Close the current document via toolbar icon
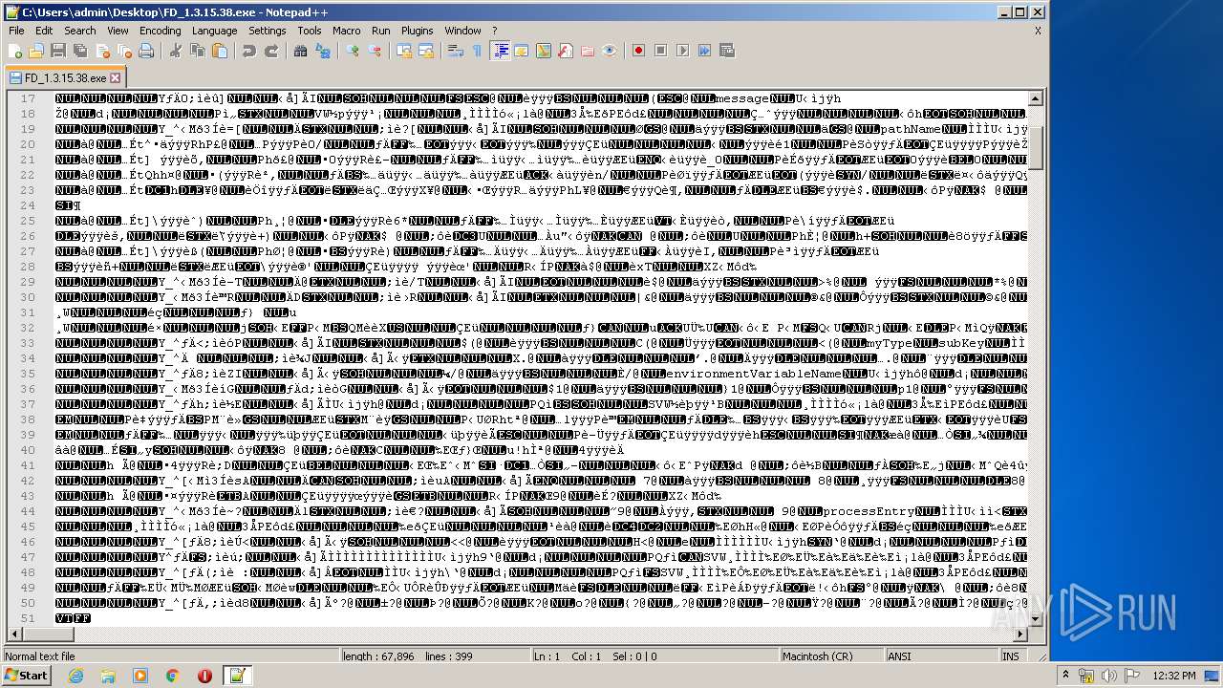Viewport: 1223px width, 688px height. point(100,51)
